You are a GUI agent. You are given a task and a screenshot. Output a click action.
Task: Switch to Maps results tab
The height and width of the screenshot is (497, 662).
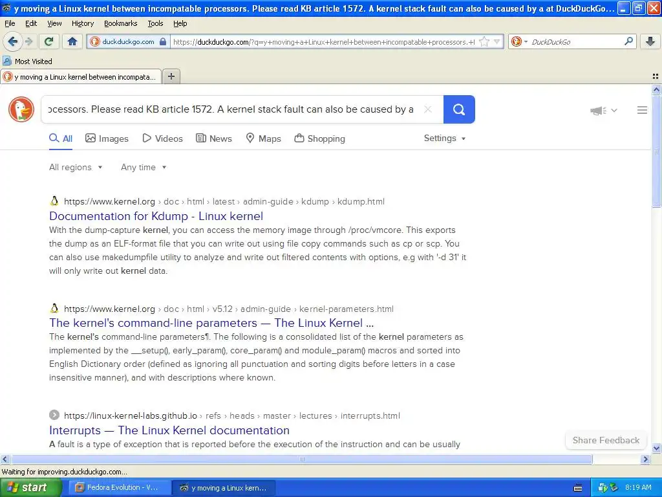tap(264, 138)
